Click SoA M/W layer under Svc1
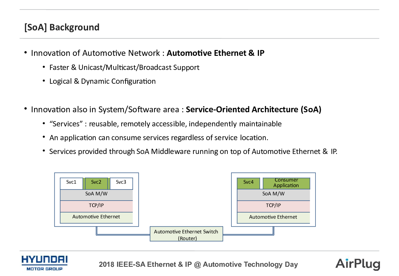 96,195
